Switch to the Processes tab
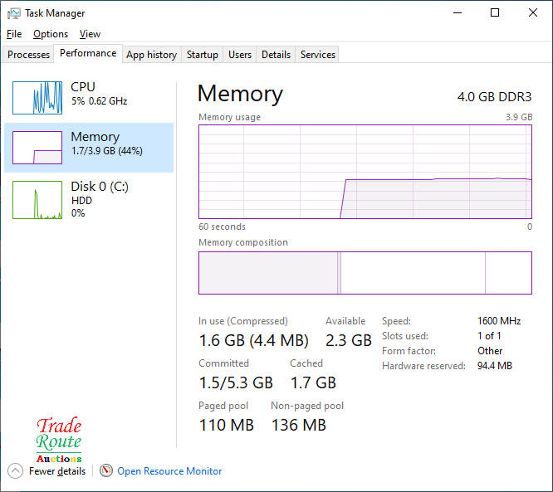The width and height of the screenshot is (553, 492). point(29,55)
